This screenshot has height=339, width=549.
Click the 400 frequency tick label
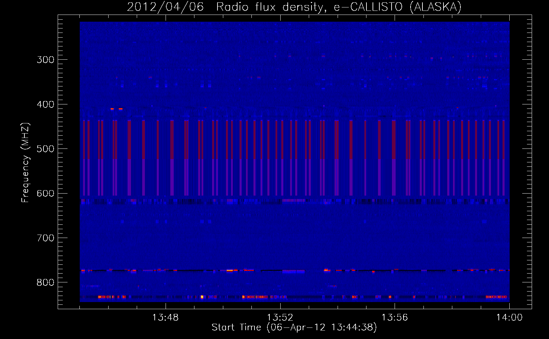(x=45, y=104)
